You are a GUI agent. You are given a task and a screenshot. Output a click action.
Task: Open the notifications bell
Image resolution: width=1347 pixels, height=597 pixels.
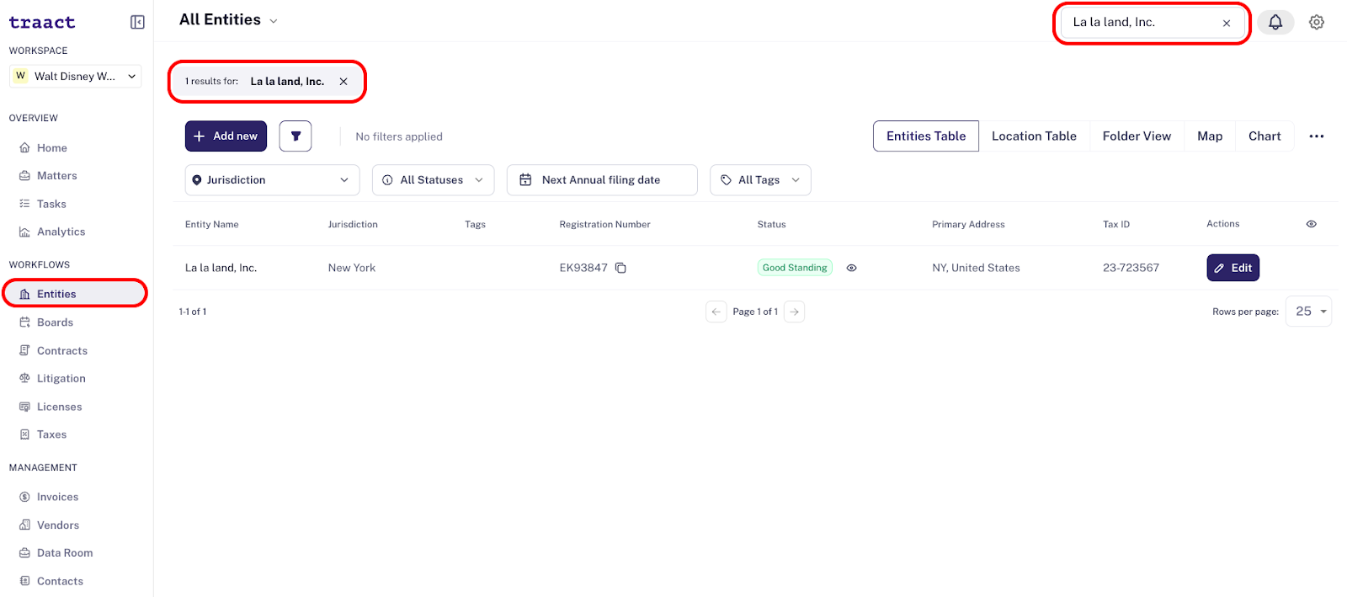click(x=1275, y=23)
